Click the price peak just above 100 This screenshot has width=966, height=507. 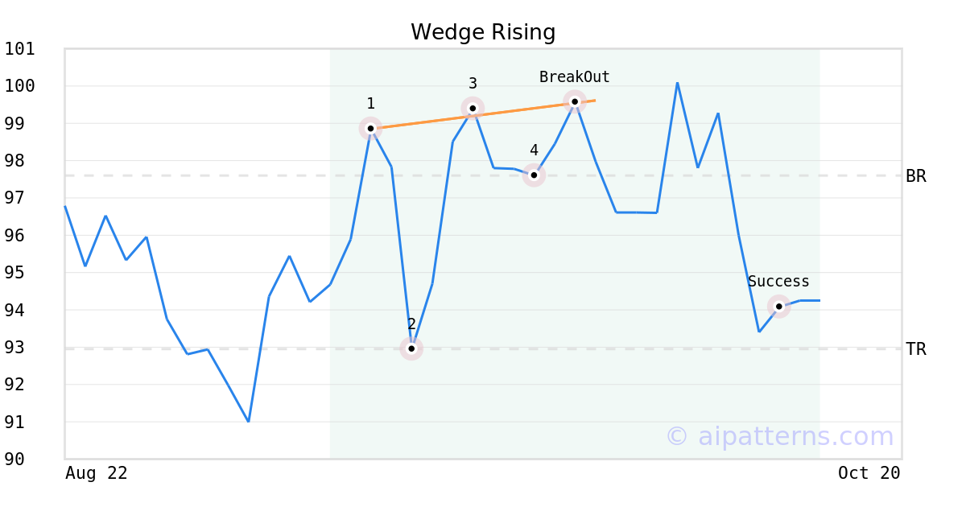[x=677, y=83]
